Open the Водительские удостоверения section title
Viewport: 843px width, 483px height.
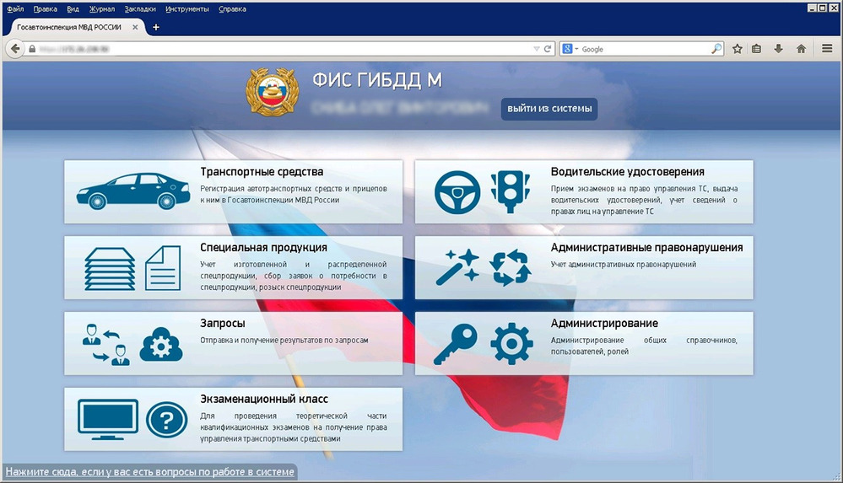pos(628,172)
